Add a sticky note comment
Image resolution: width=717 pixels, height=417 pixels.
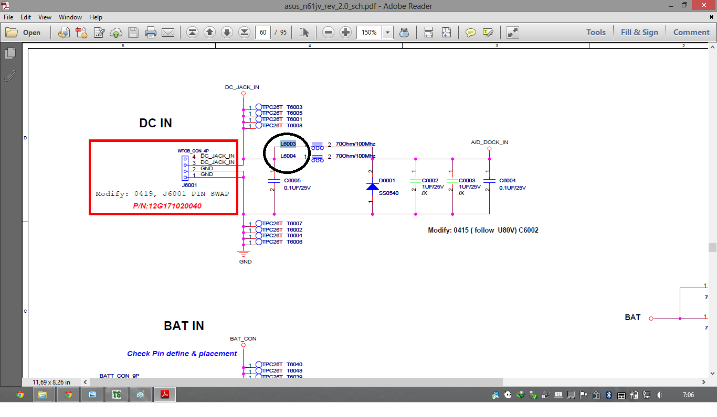point(471,32)
